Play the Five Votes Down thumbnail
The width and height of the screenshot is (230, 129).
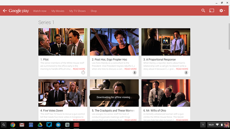click(63, 93)
